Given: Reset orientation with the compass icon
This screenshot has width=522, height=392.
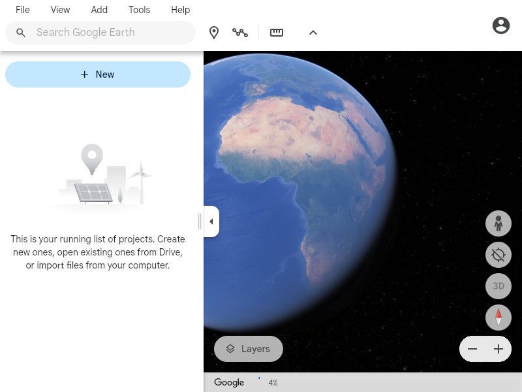Looking at the screenshot, I should (x=498, y=318).
